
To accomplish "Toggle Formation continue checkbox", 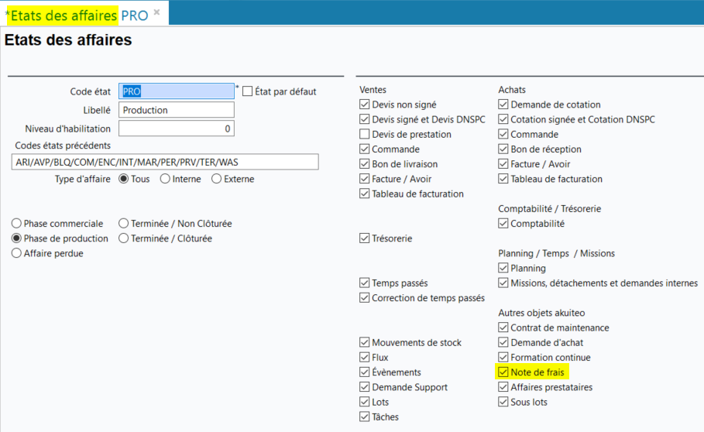I will click(x=503, y=357).
